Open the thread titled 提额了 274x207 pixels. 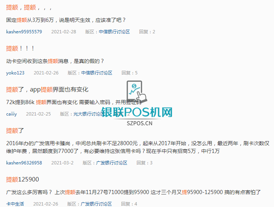tap(15, 130)
